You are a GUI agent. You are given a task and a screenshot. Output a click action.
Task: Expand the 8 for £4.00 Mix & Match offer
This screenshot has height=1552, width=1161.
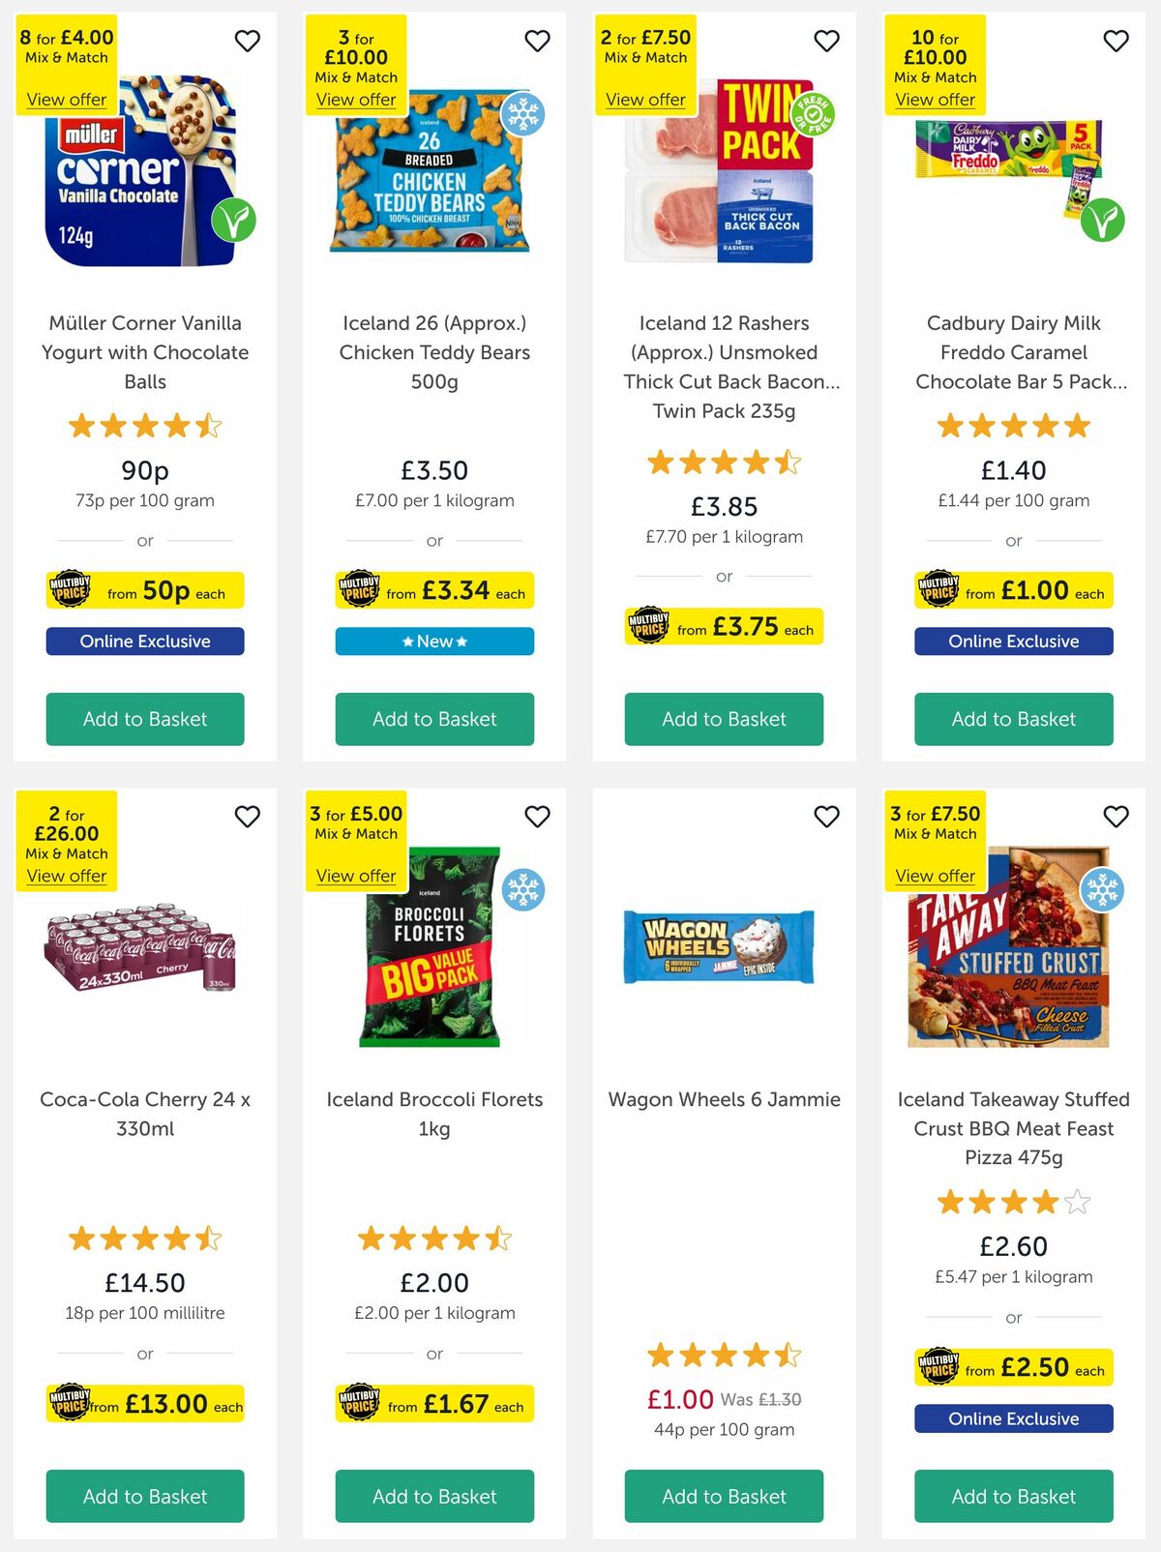66,100
